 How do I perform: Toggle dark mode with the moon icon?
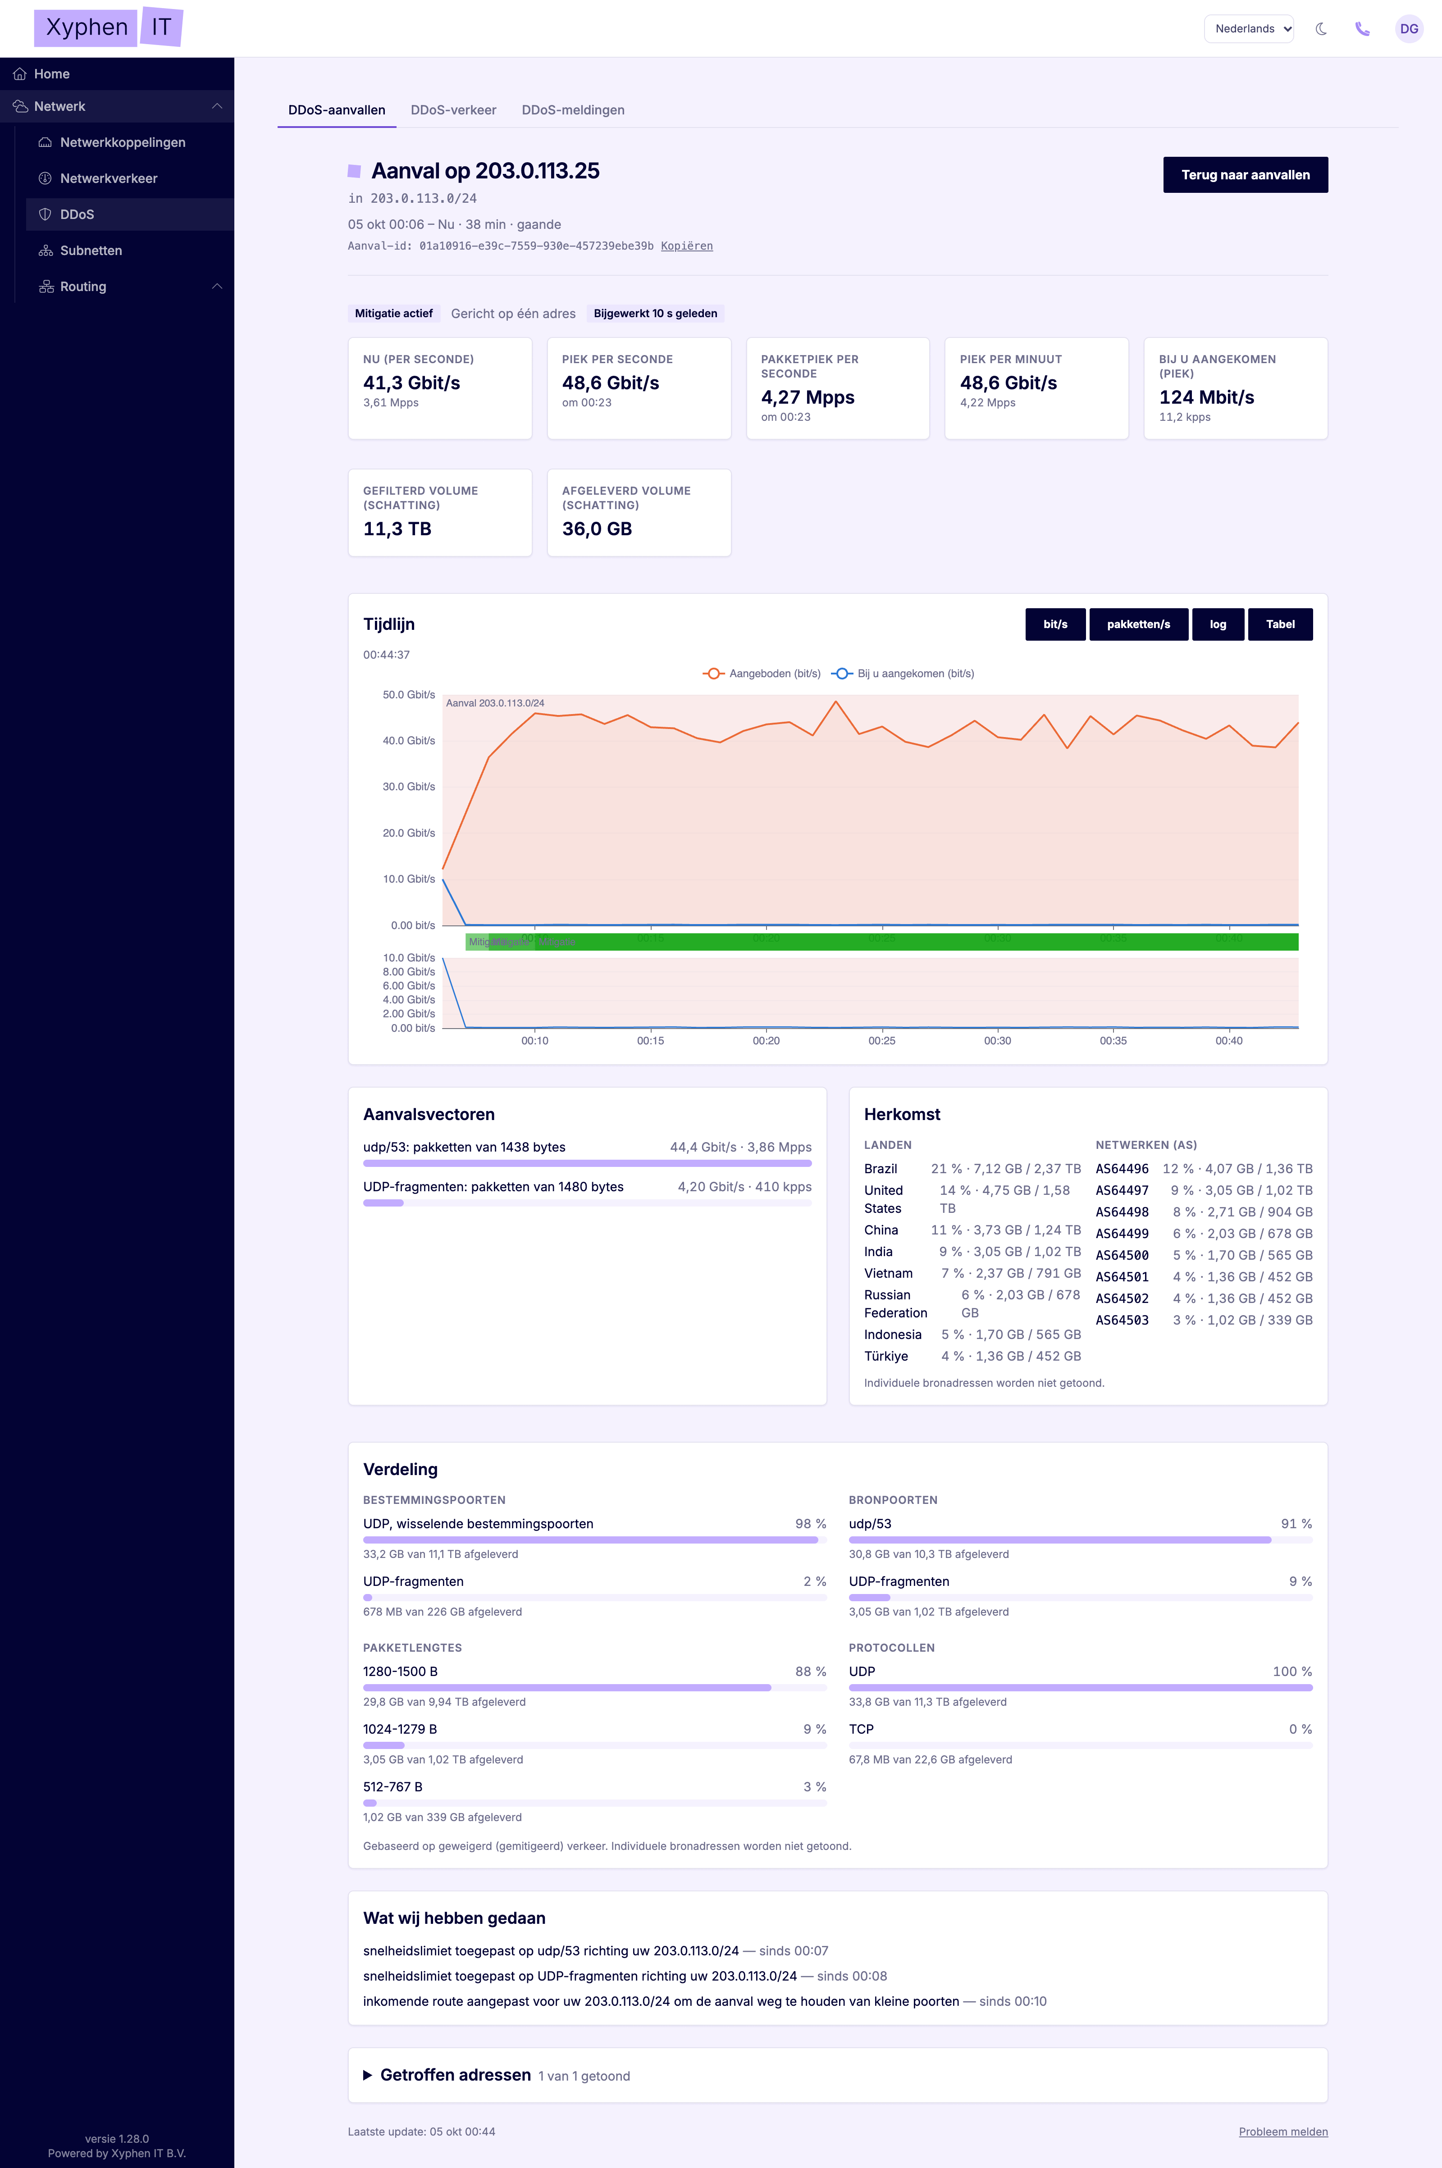[1322, 28]
